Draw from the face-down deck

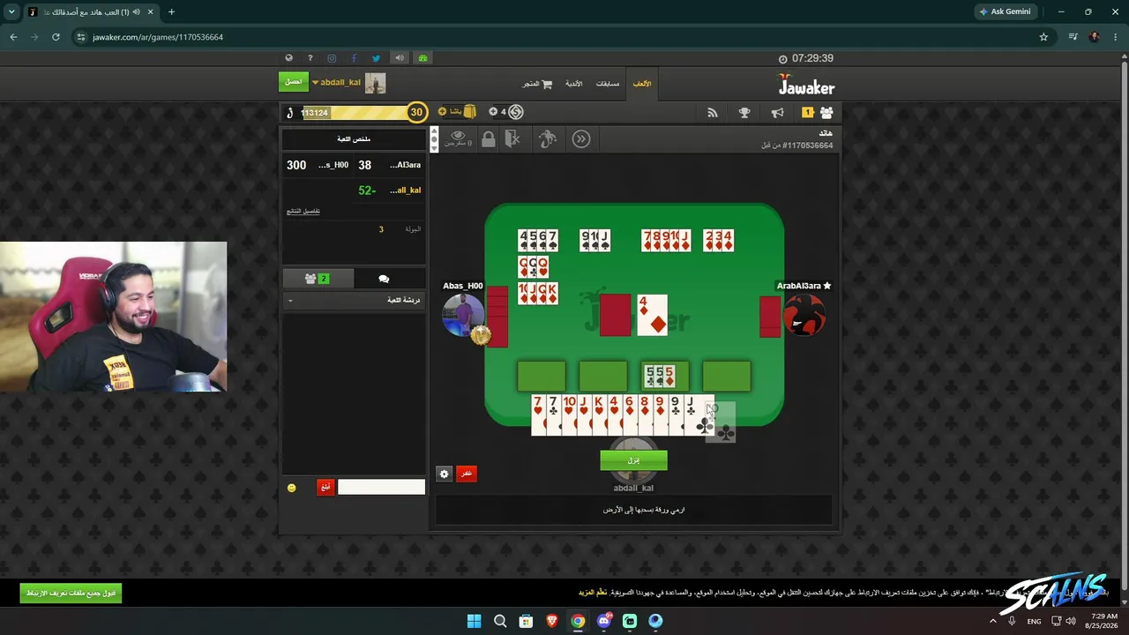(x=616, y=315)
